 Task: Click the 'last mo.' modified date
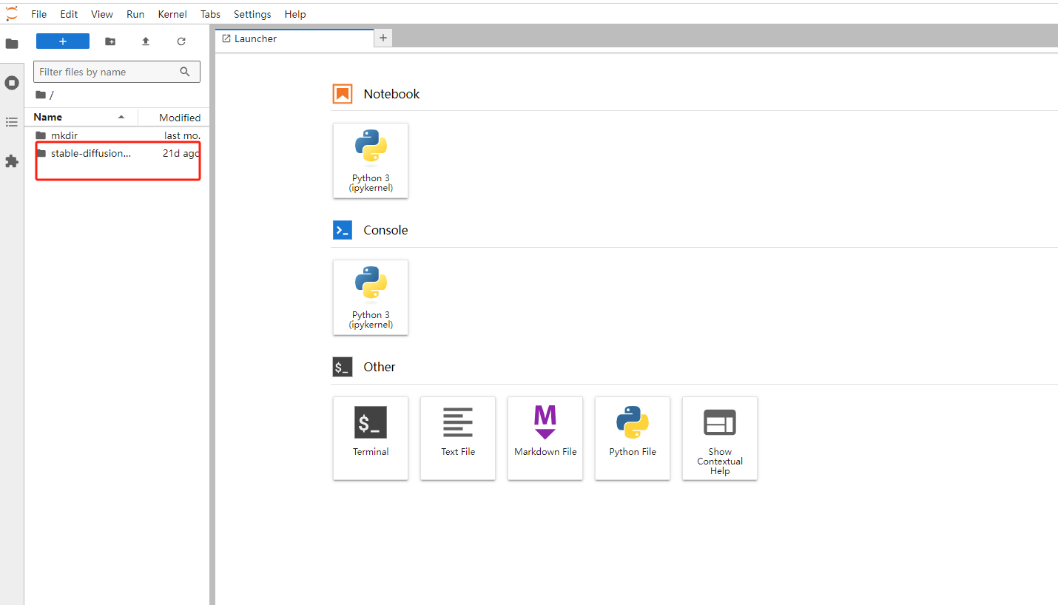(182, 135)
